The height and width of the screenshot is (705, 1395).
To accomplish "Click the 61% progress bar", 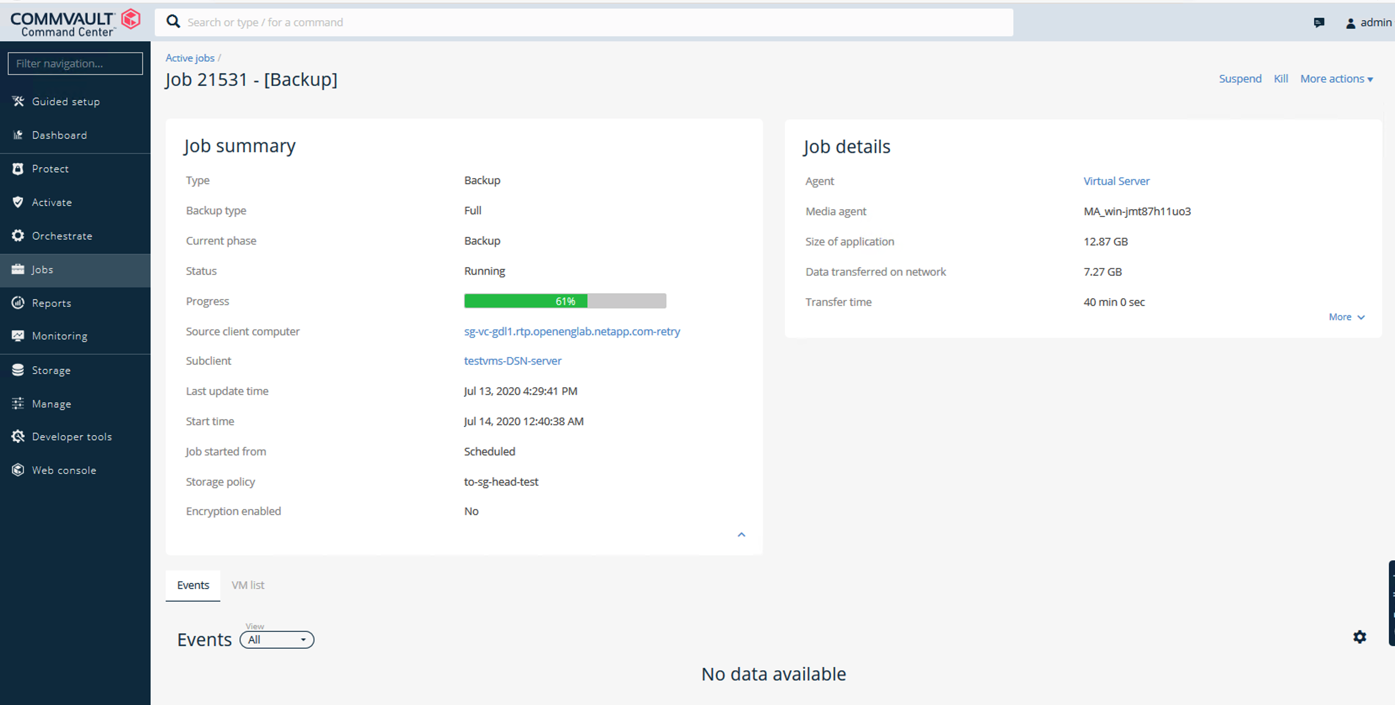I will (565, 301).
